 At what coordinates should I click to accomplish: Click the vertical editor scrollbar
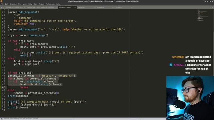pos(213,53)
